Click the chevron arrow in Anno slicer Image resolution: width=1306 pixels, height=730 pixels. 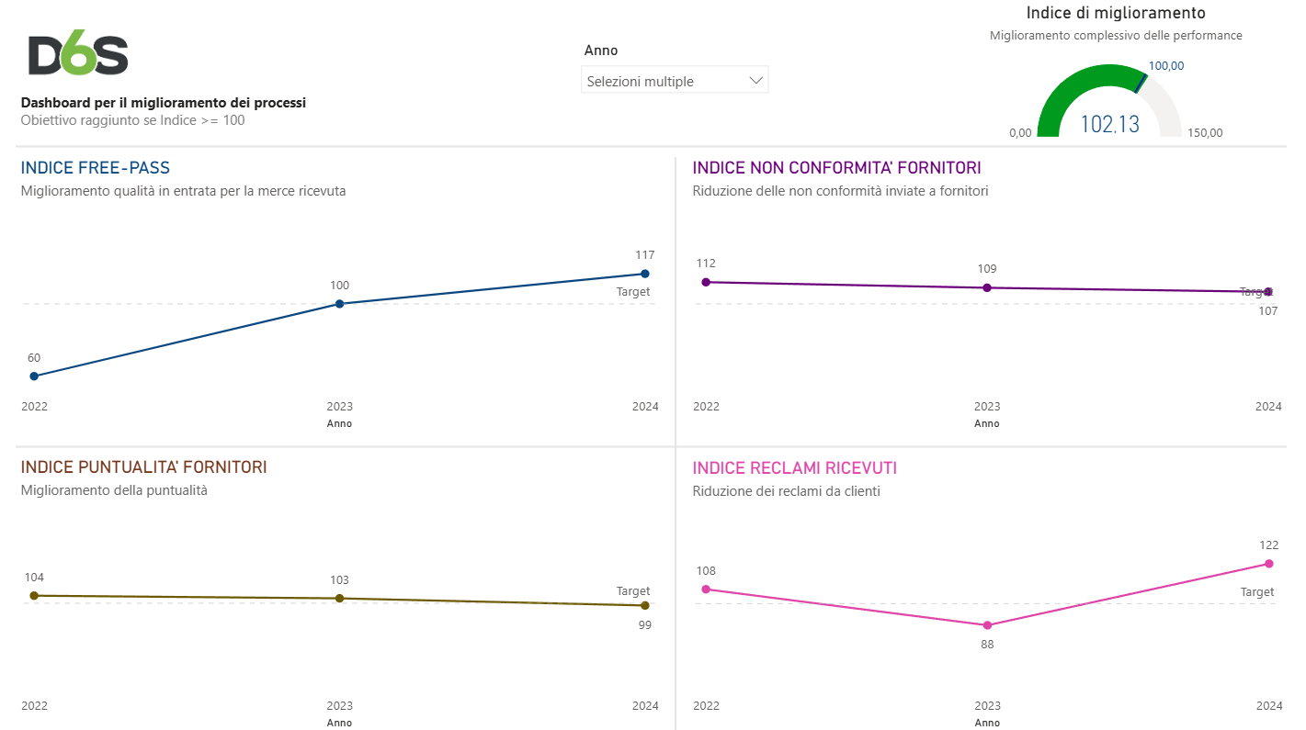pyautogui.click(x=756, y=81)
